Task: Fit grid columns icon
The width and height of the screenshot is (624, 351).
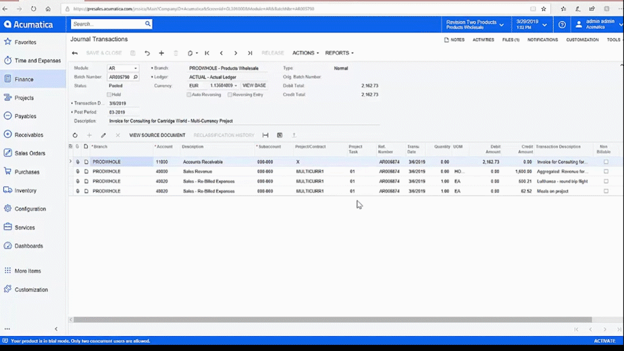Action: 265,135
